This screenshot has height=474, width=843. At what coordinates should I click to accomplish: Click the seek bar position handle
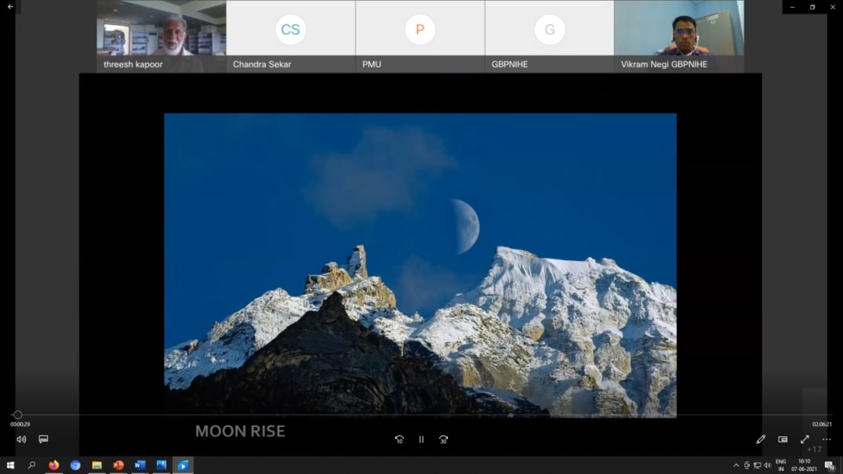18,414
